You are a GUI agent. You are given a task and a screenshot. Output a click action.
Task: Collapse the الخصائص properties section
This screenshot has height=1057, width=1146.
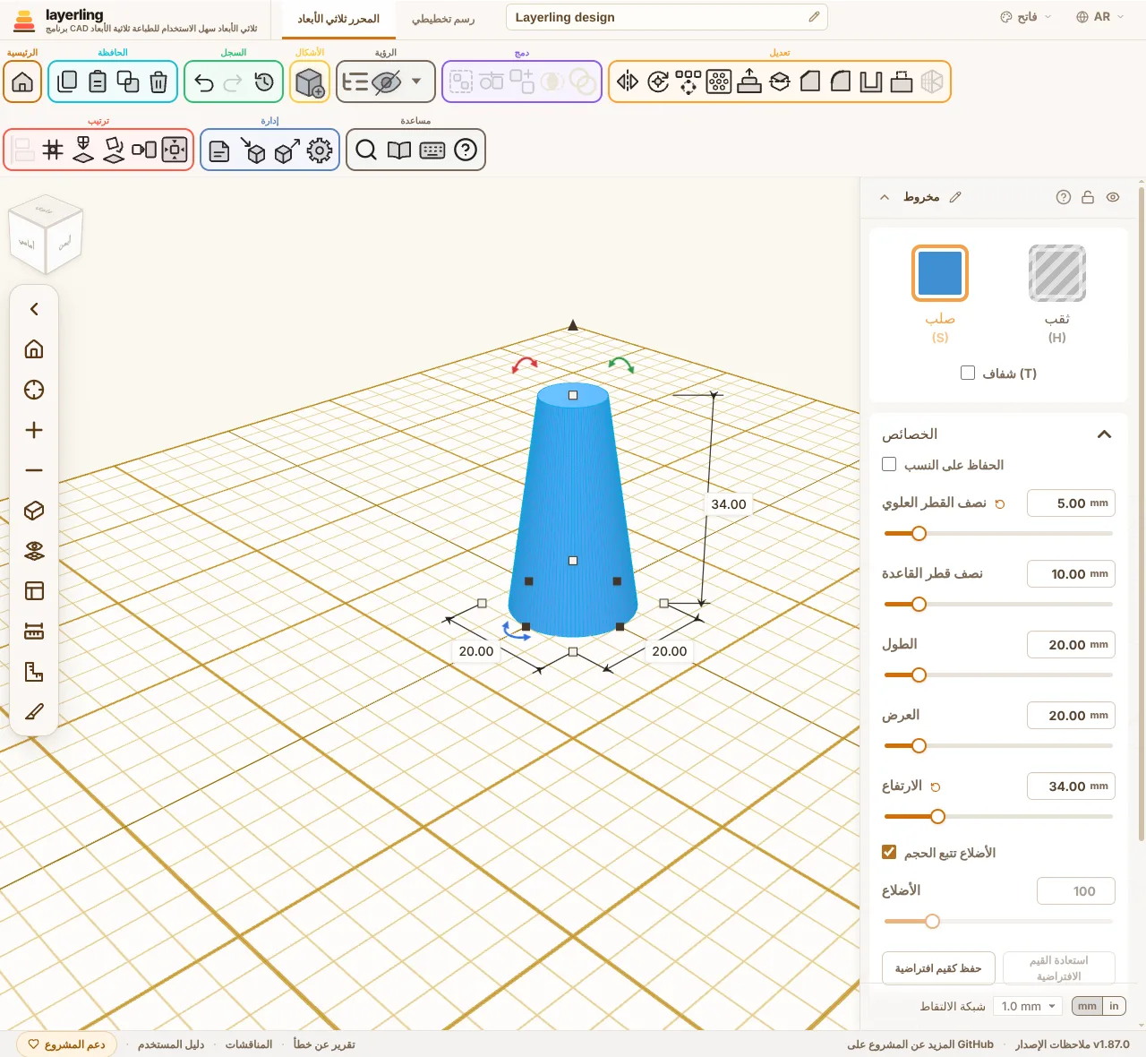[x=1105, y=434]
